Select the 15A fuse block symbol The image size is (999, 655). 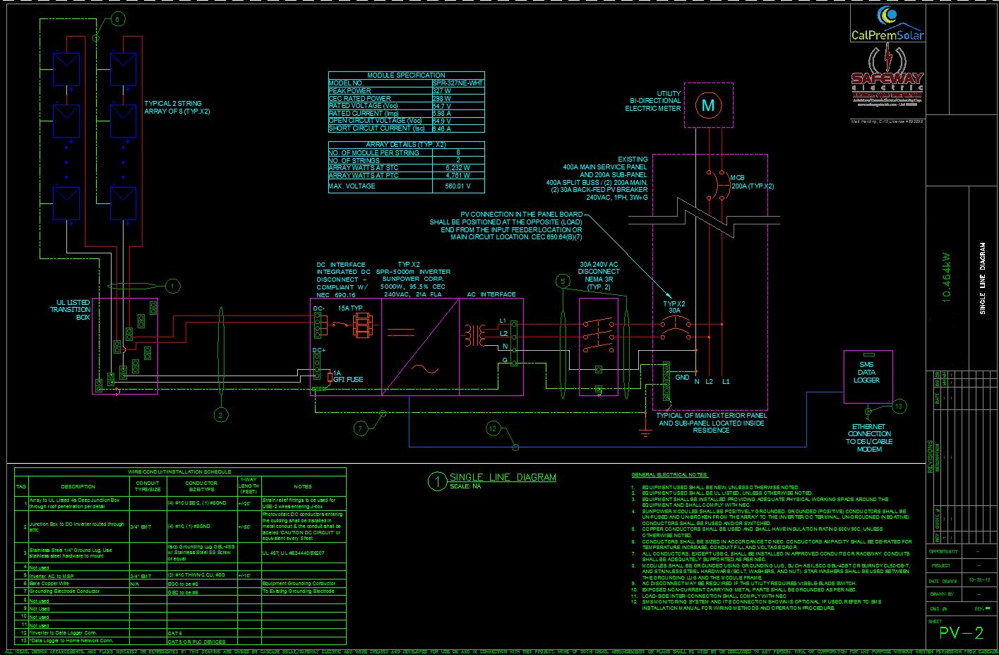362,325
